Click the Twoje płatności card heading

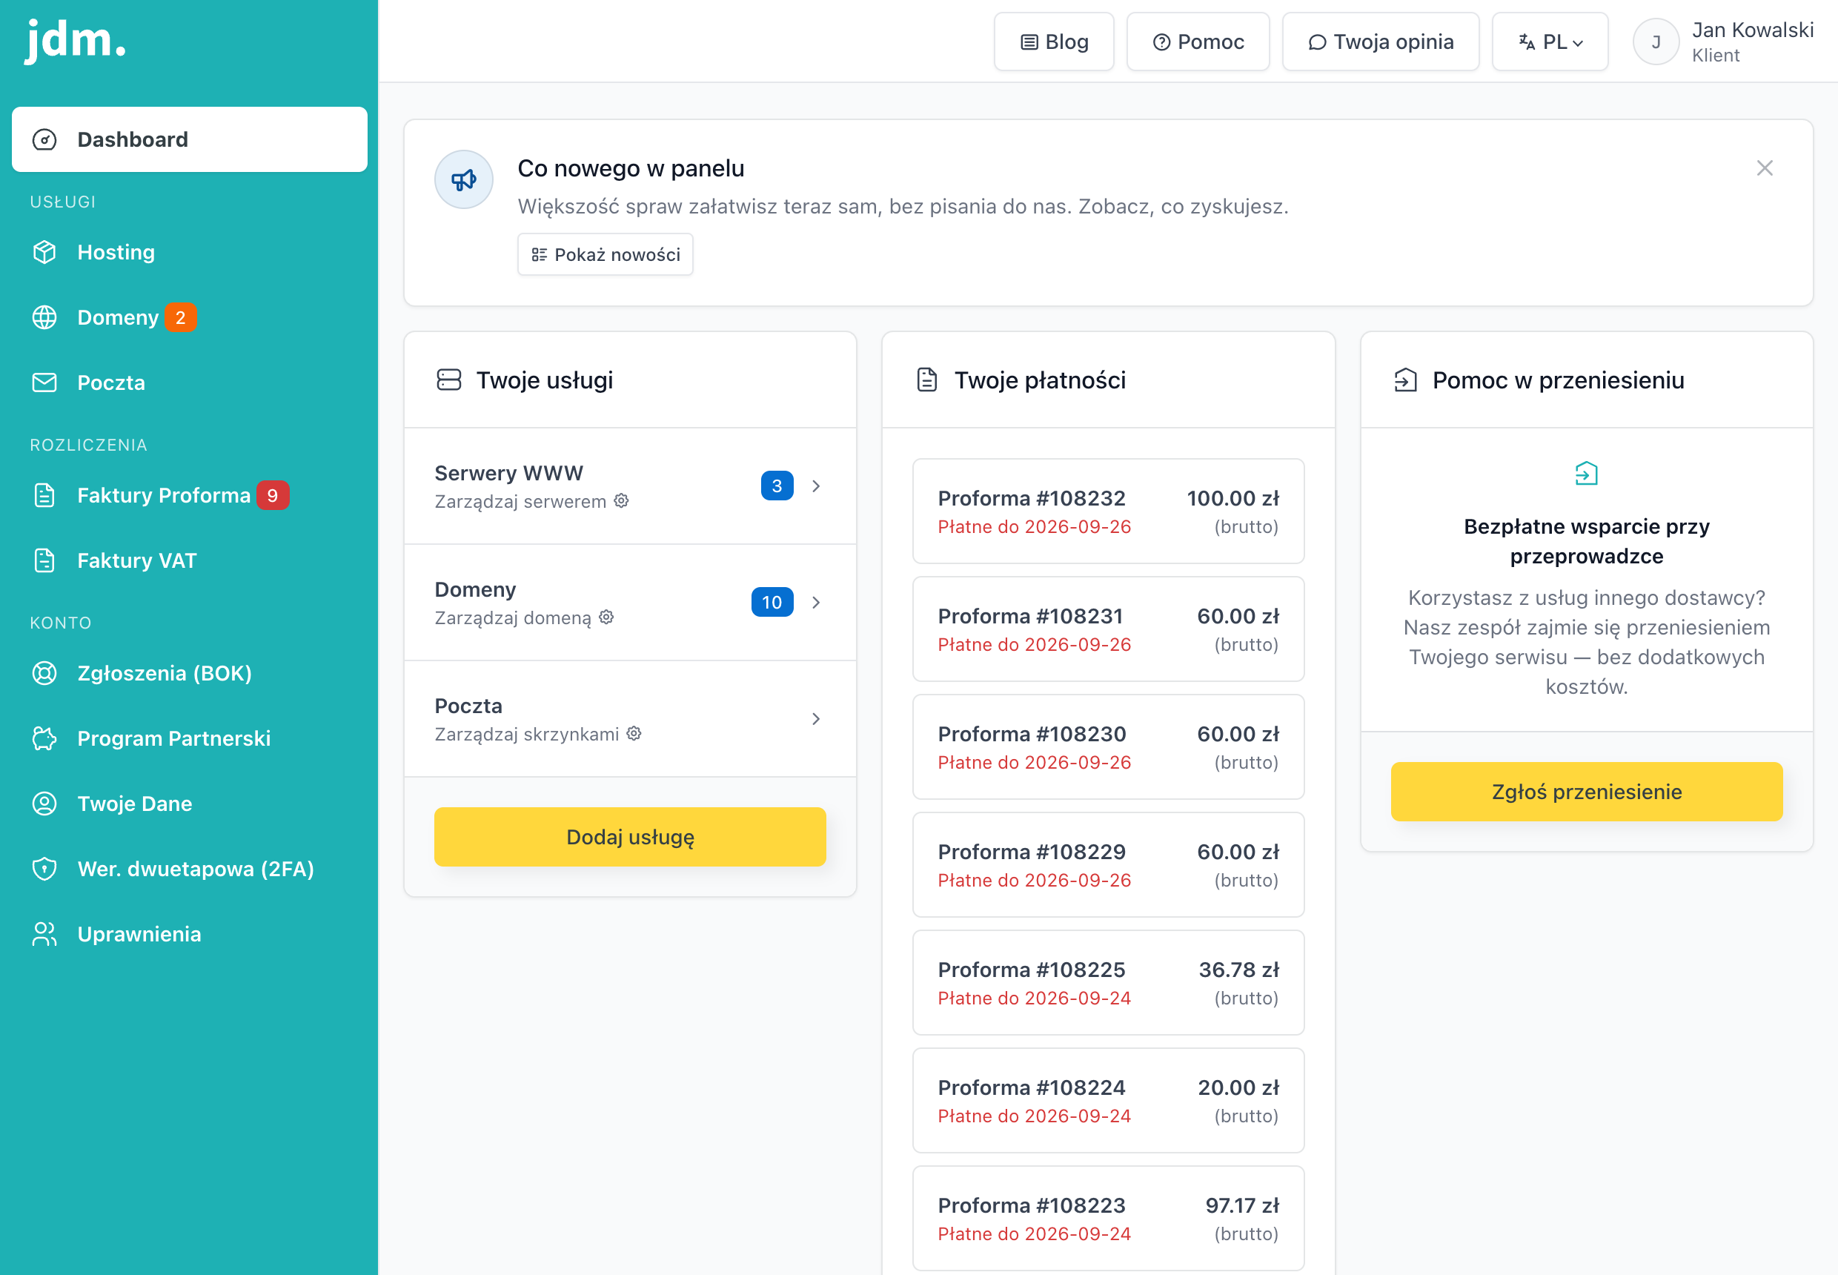click(1040, 380)
